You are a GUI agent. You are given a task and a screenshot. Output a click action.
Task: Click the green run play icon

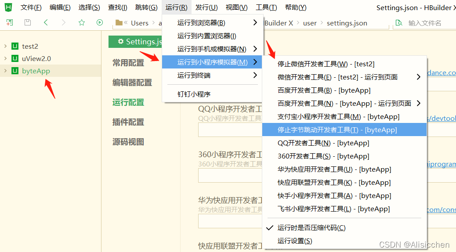click(100, 22)
